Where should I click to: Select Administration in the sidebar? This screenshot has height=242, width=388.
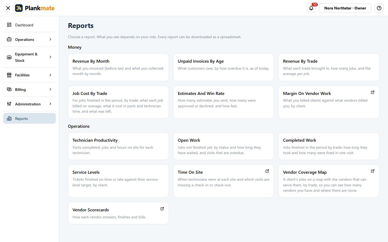tap(29, 104)
